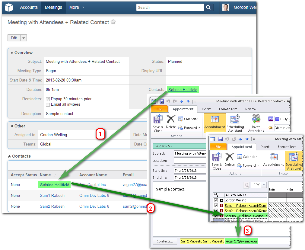This screenshot has height=250, width=305.
Task: Open Scheduling Assistant in the first Outlook window
Action: point(235,123)
